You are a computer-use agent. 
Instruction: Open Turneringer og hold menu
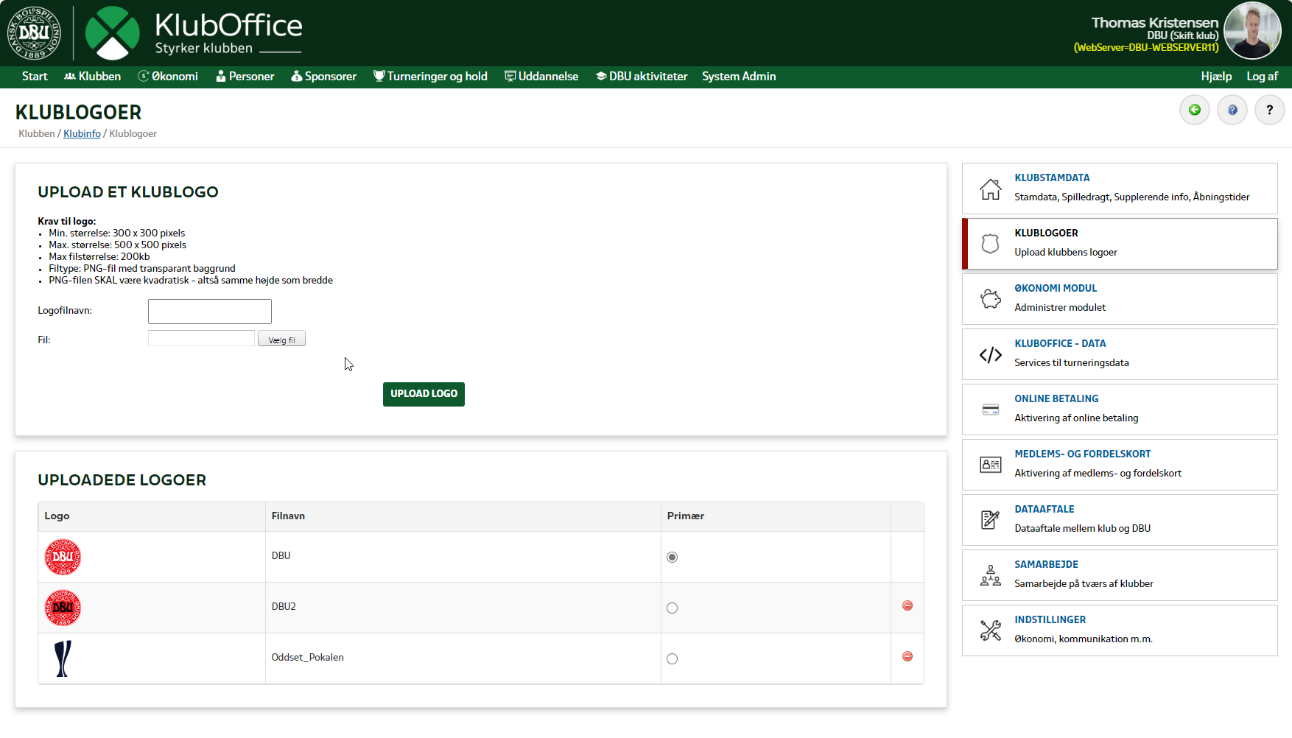pos(430,77)
